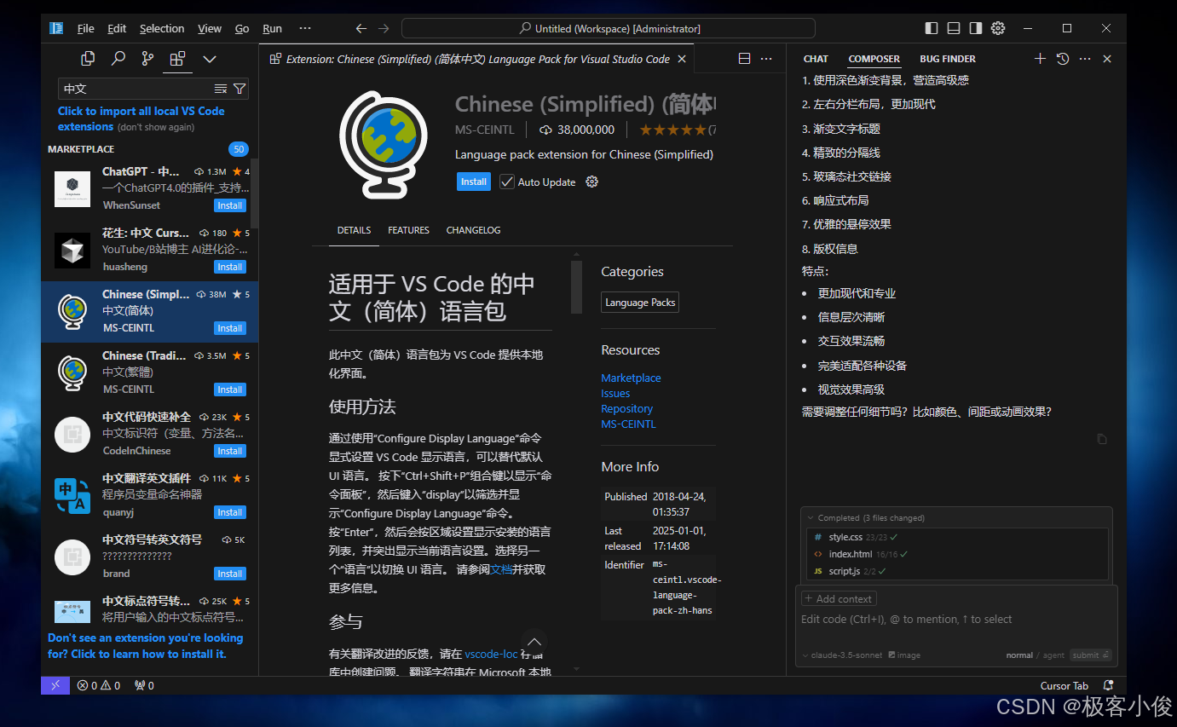Screen dimensions: 1177x727
Task: Close the composer pane with the X
Action: tap(1107, 59)
